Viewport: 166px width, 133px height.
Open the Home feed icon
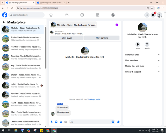point(51,15)
